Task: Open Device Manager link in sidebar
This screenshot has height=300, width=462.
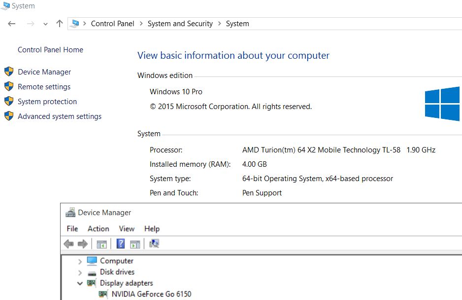Action: (x=44, y=72)
